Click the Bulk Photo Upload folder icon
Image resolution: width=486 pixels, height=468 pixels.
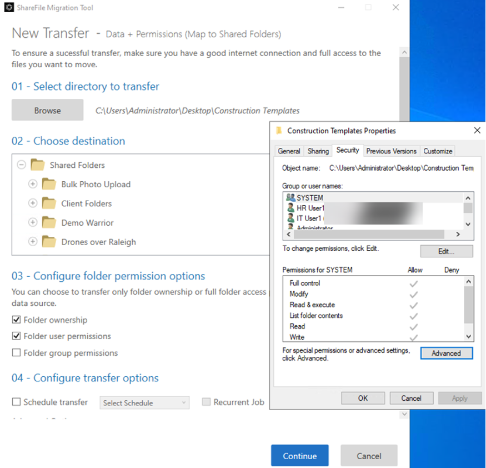click(x=49, y=185)
